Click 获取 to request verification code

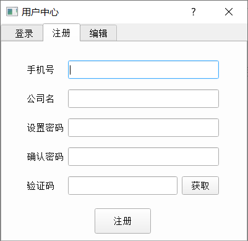pos(200,186)
